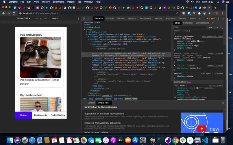Switch to the Console tab
This screenshot has height=145, width=233.
point(110,18)
